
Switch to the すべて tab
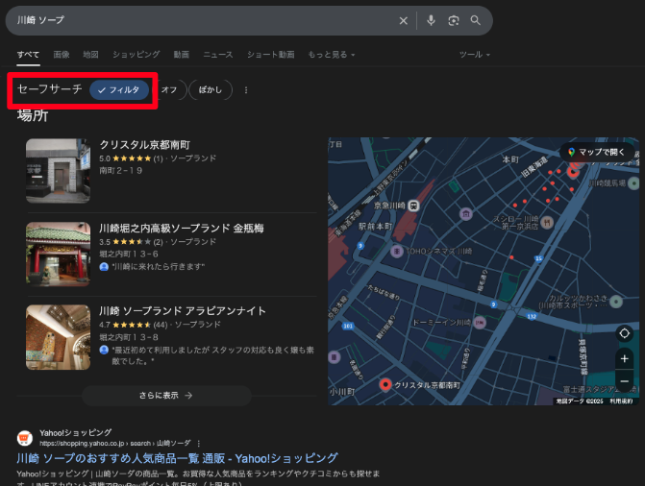tap(28, 55)
